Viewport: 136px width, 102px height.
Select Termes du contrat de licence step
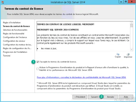coord(16,26)
